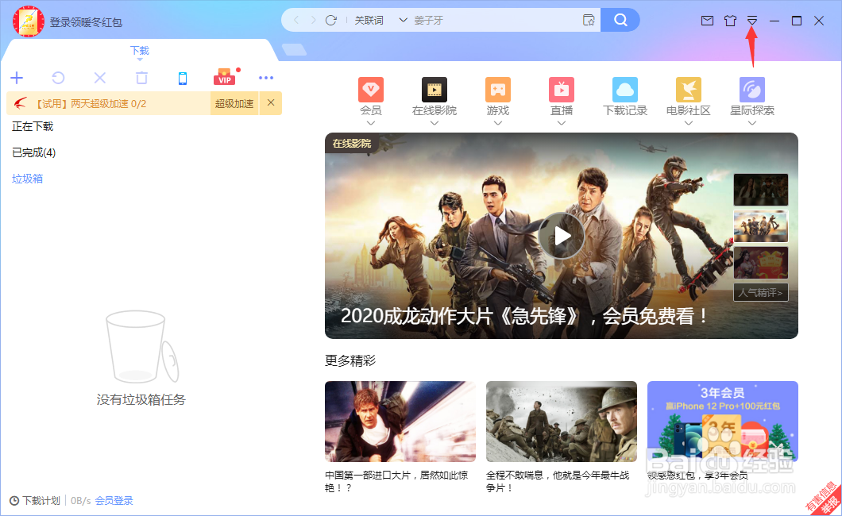
Task: Play the 急先锋 banner video
Action: pyautogui.click(x=562, y=236)
